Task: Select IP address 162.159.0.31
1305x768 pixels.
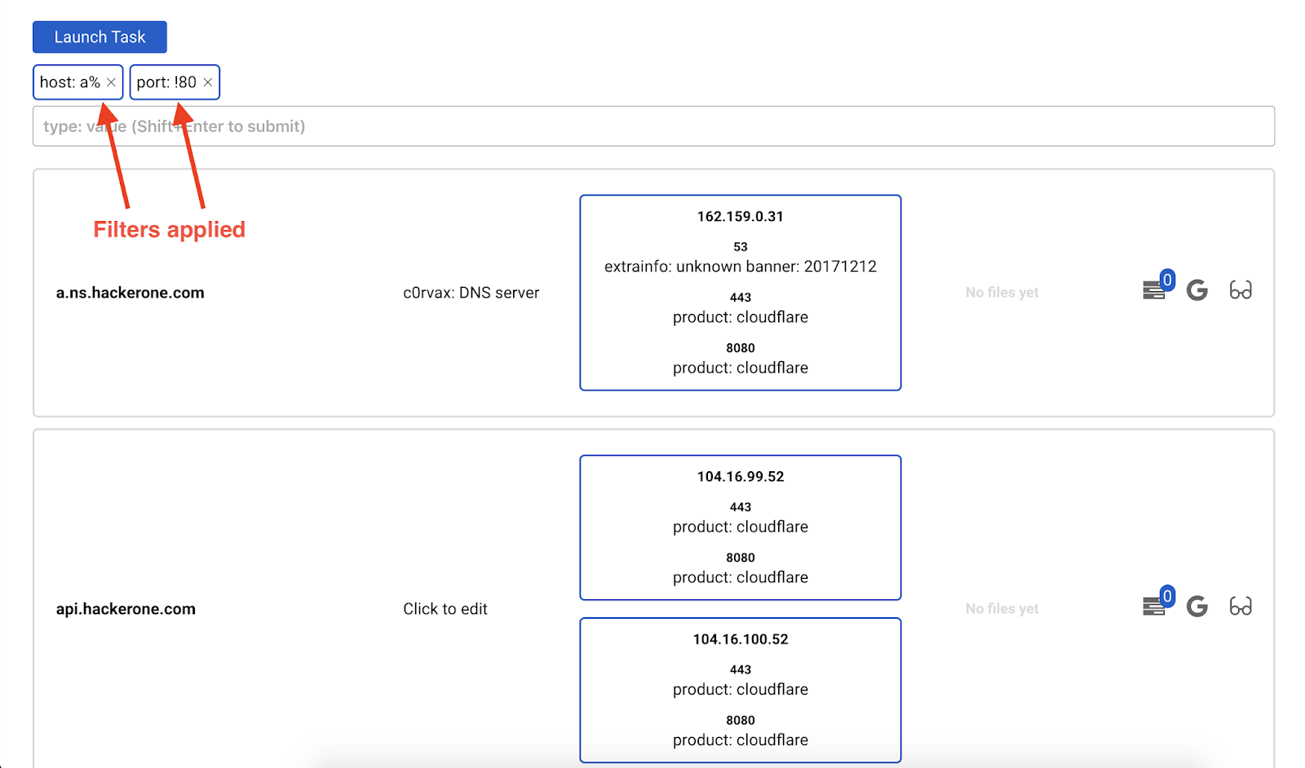Action: pyautogui.click(x=741, y=217)
